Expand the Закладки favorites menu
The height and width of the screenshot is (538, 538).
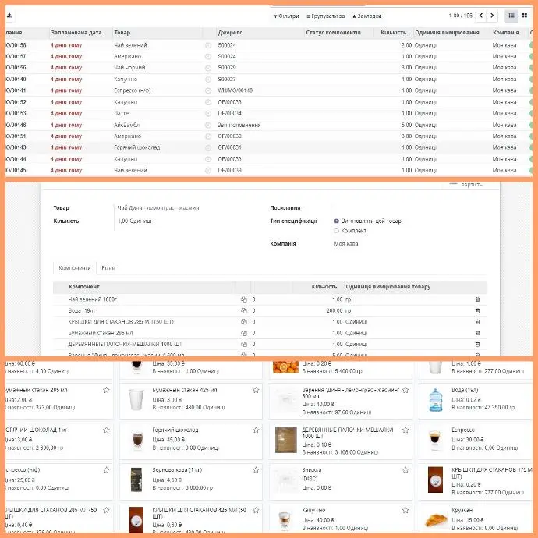(365, 16)
